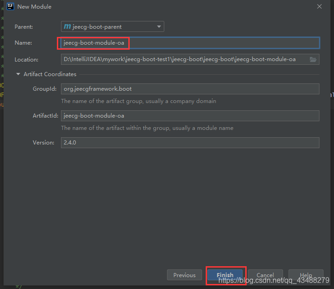
Task: Click the 'Parent:' label
Action: (24, 27)
